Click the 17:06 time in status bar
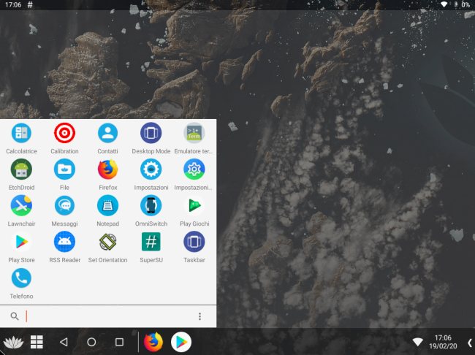The image size is (475, 355). 13,4
